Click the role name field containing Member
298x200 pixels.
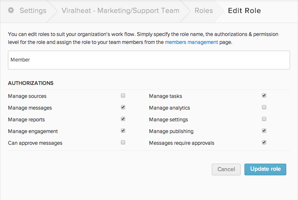click(149, 60)
